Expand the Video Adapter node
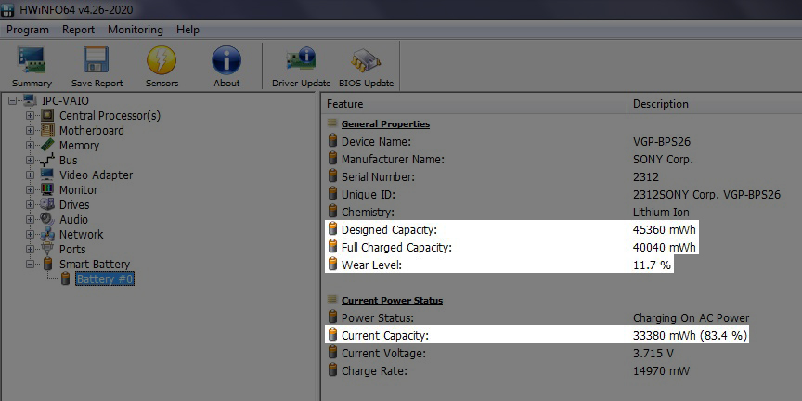The width and height of the screenshot is (802, 401). pyautogui.click(x=31, y=175)
